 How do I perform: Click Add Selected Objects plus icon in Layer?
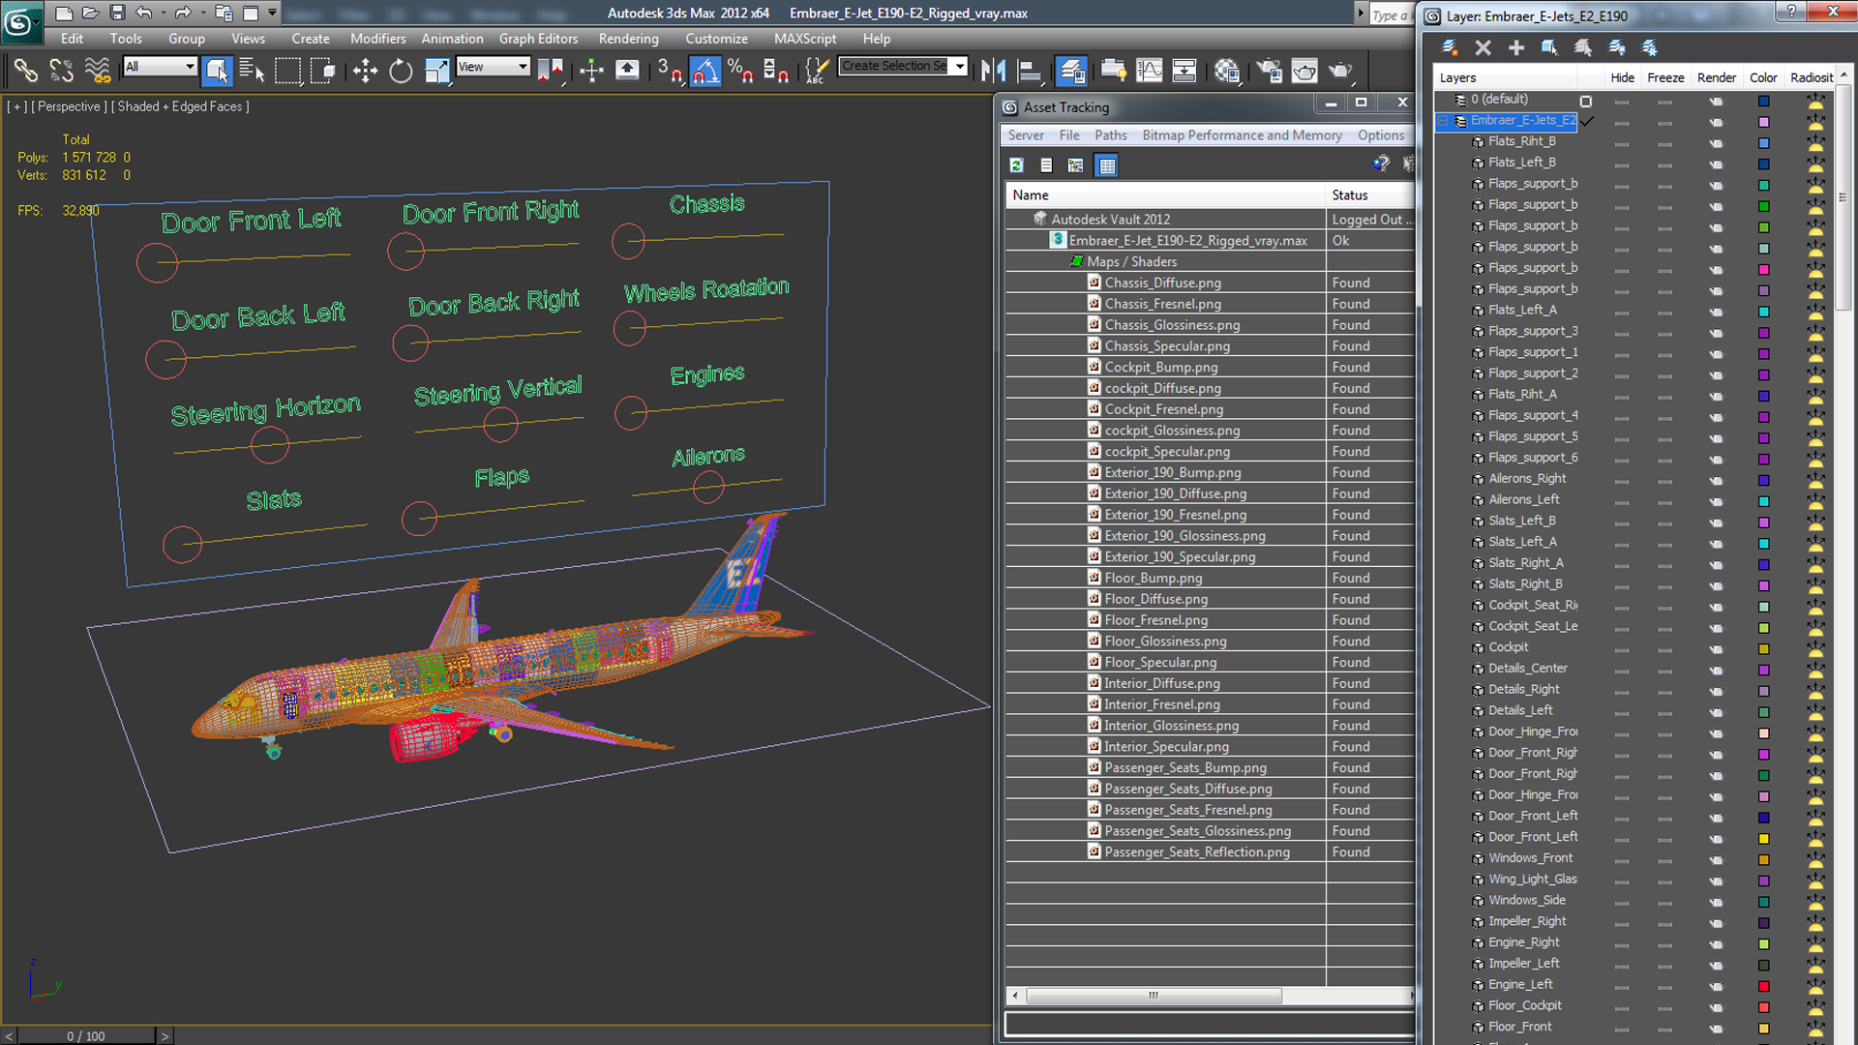[1516, 47]
